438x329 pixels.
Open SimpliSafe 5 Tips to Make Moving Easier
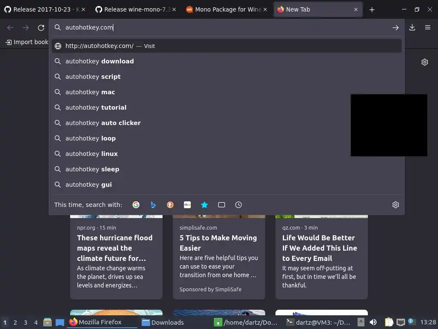coord(219,257)
